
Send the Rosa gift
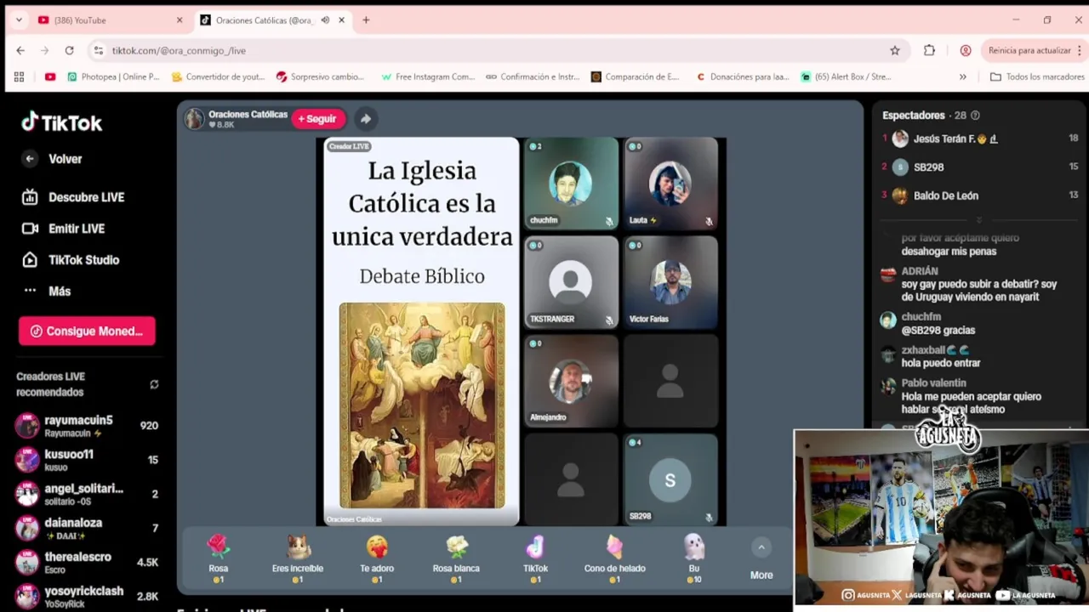[x=219, y=558]
